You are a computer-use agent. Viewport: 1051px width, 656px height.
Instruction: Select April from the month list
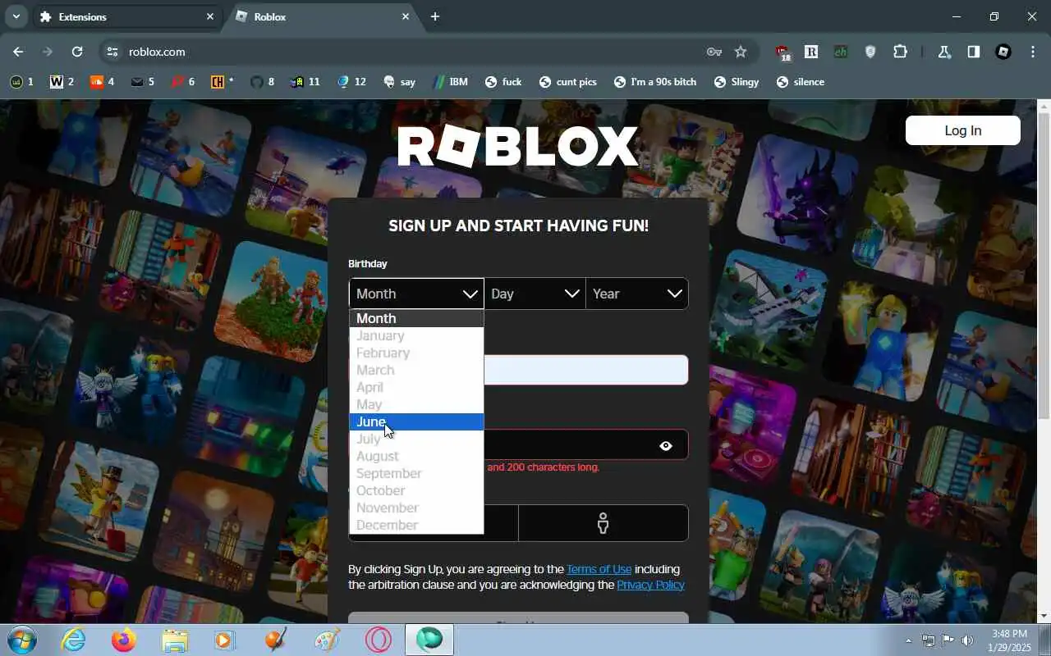point(416,387)
